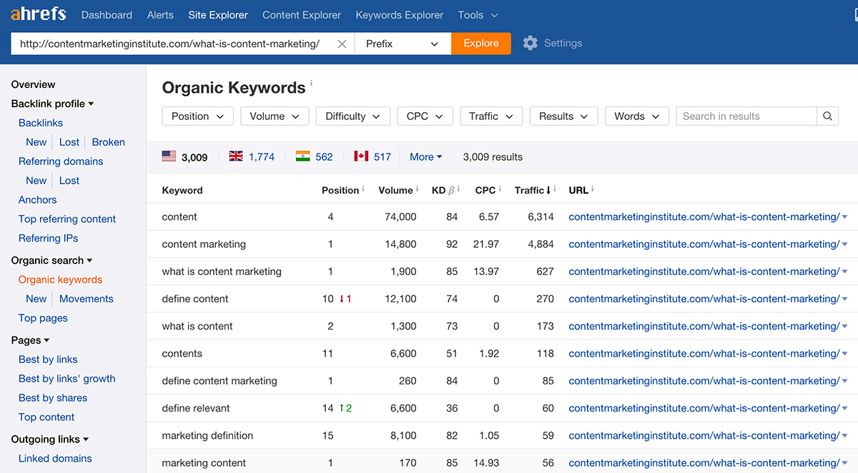Collapse the Pages sidebar section

click(30, 340)
